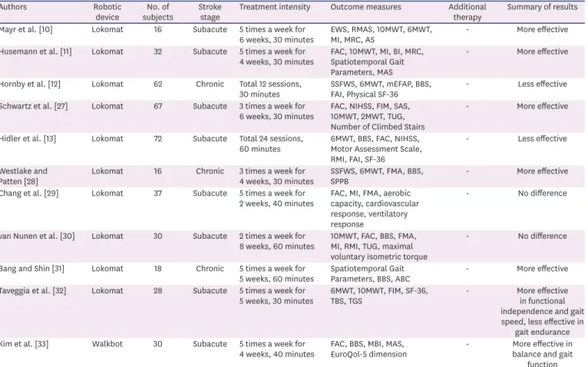This screenshot has width=588, height=367.
Task: Click the 'Stroke stage' column header
Action: click(210, 12)
